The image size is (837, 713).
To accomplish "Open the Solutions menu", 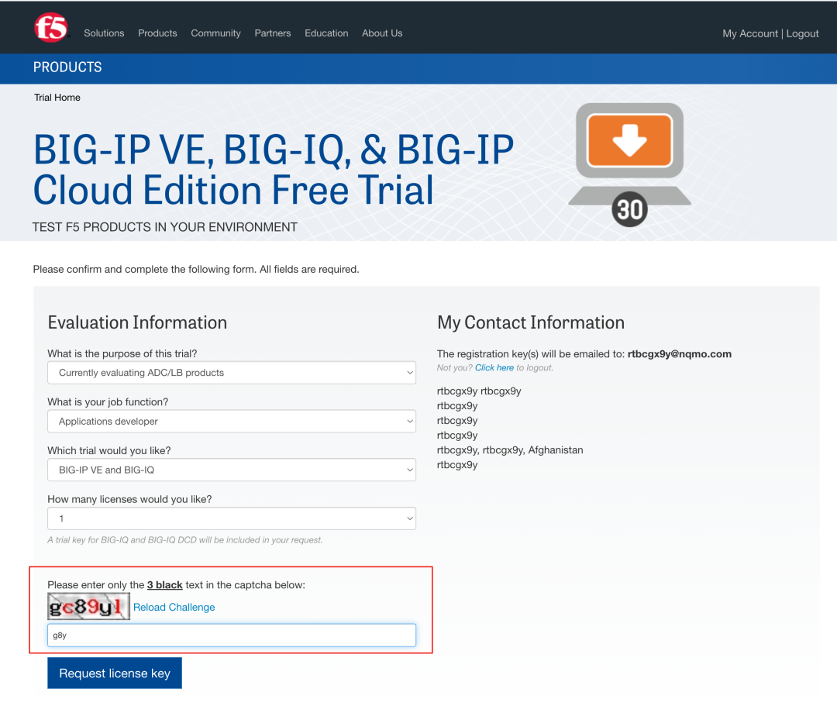I will pos(104,33).
